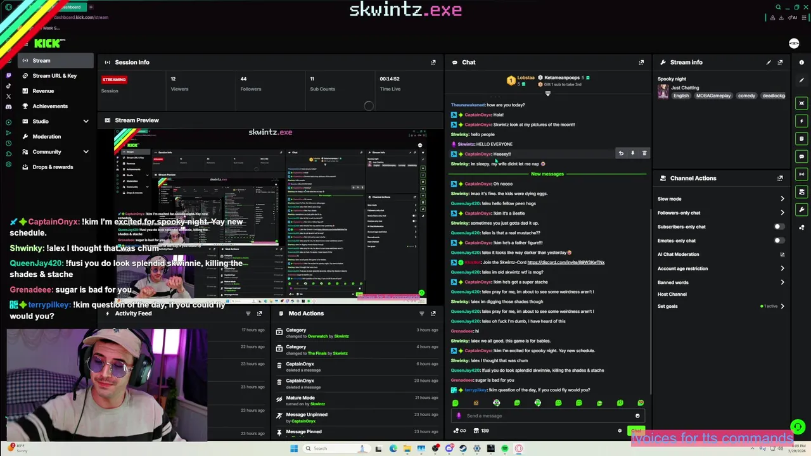Pop out the Activity Feed panel
Image resolution: width=811 pixels, height=456 pixels.
[259, 313]
